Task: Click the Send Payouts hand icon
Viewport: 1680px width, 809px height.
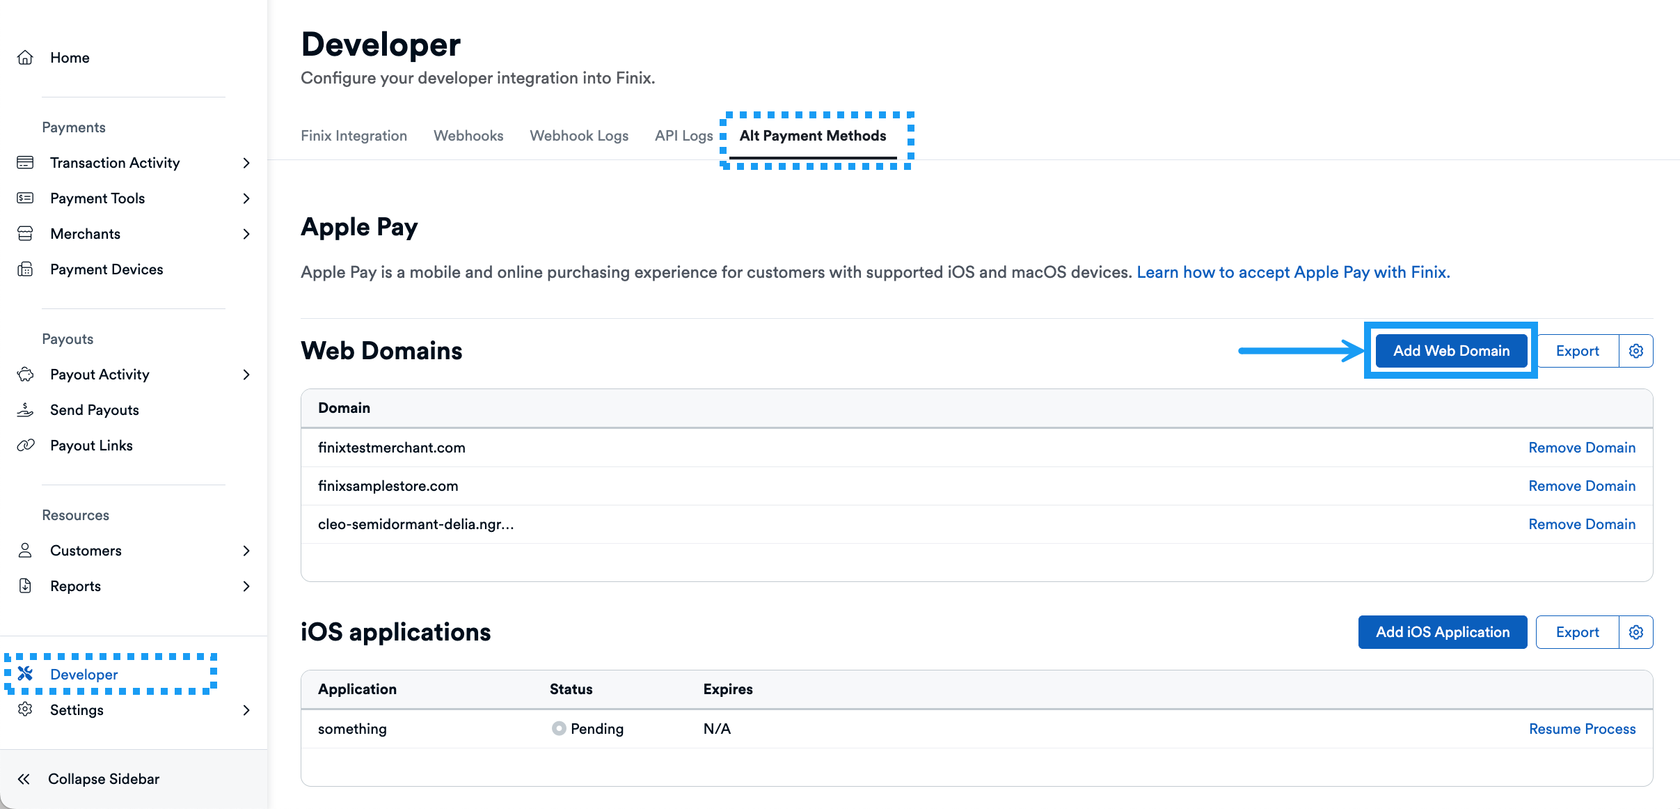Action: tap(25, 410)
